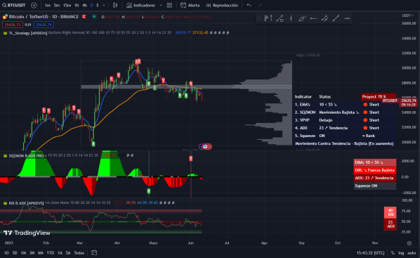The height and width of the screenshot is (258, 420).
Task: Select the 1m timeframe
Action: click(x=48, y=5)
